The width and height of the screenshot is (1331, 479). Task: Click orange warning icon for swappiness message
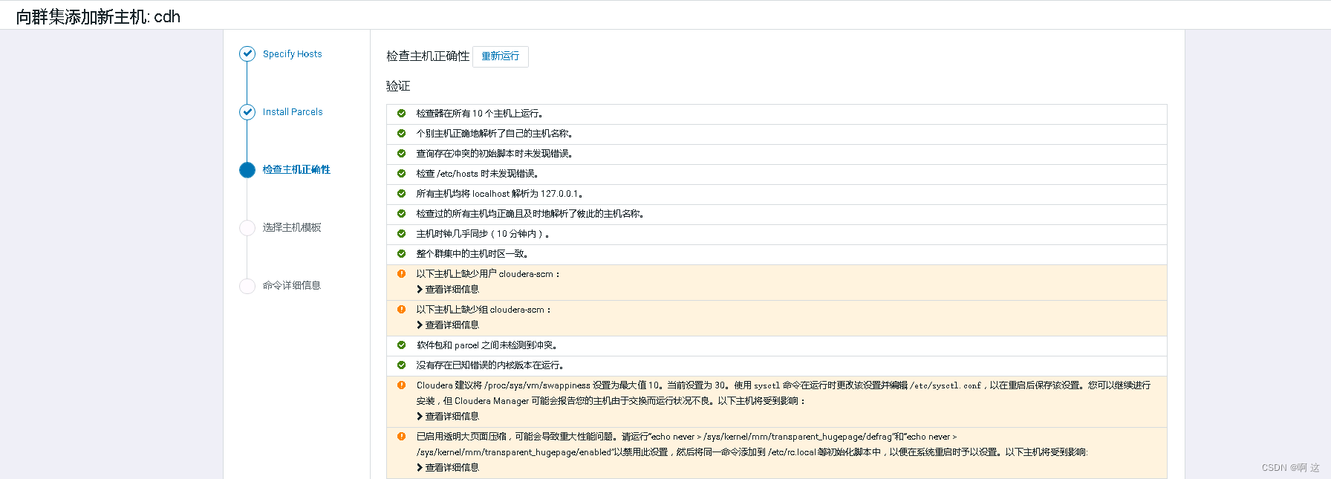[401, 385]
